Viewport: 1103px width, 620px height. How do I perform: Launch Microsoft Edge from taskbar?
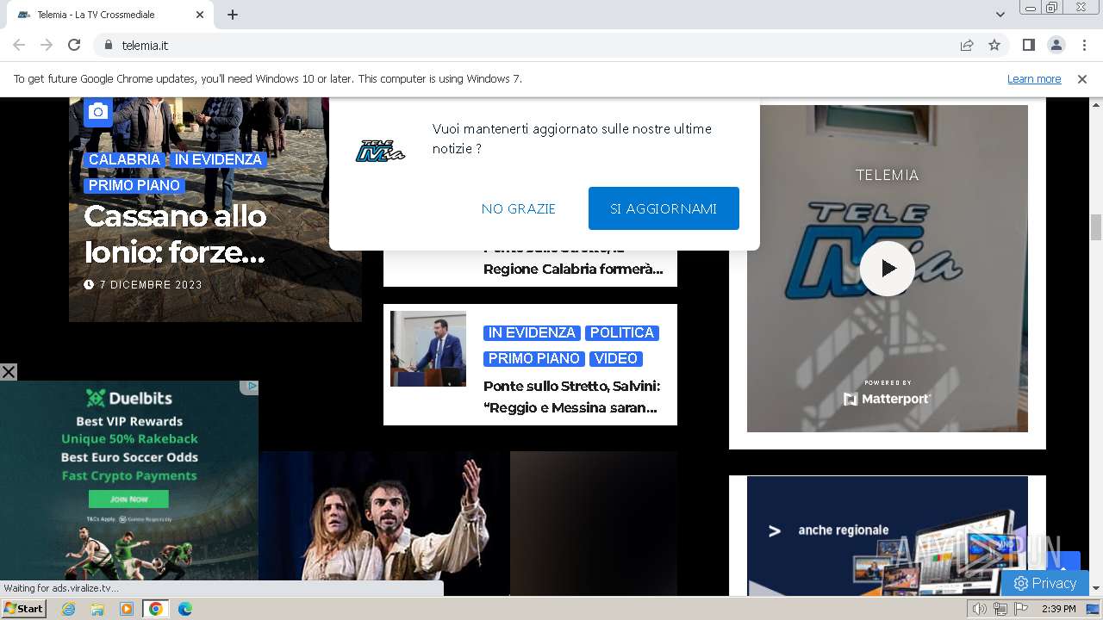[x=184, y=609]
